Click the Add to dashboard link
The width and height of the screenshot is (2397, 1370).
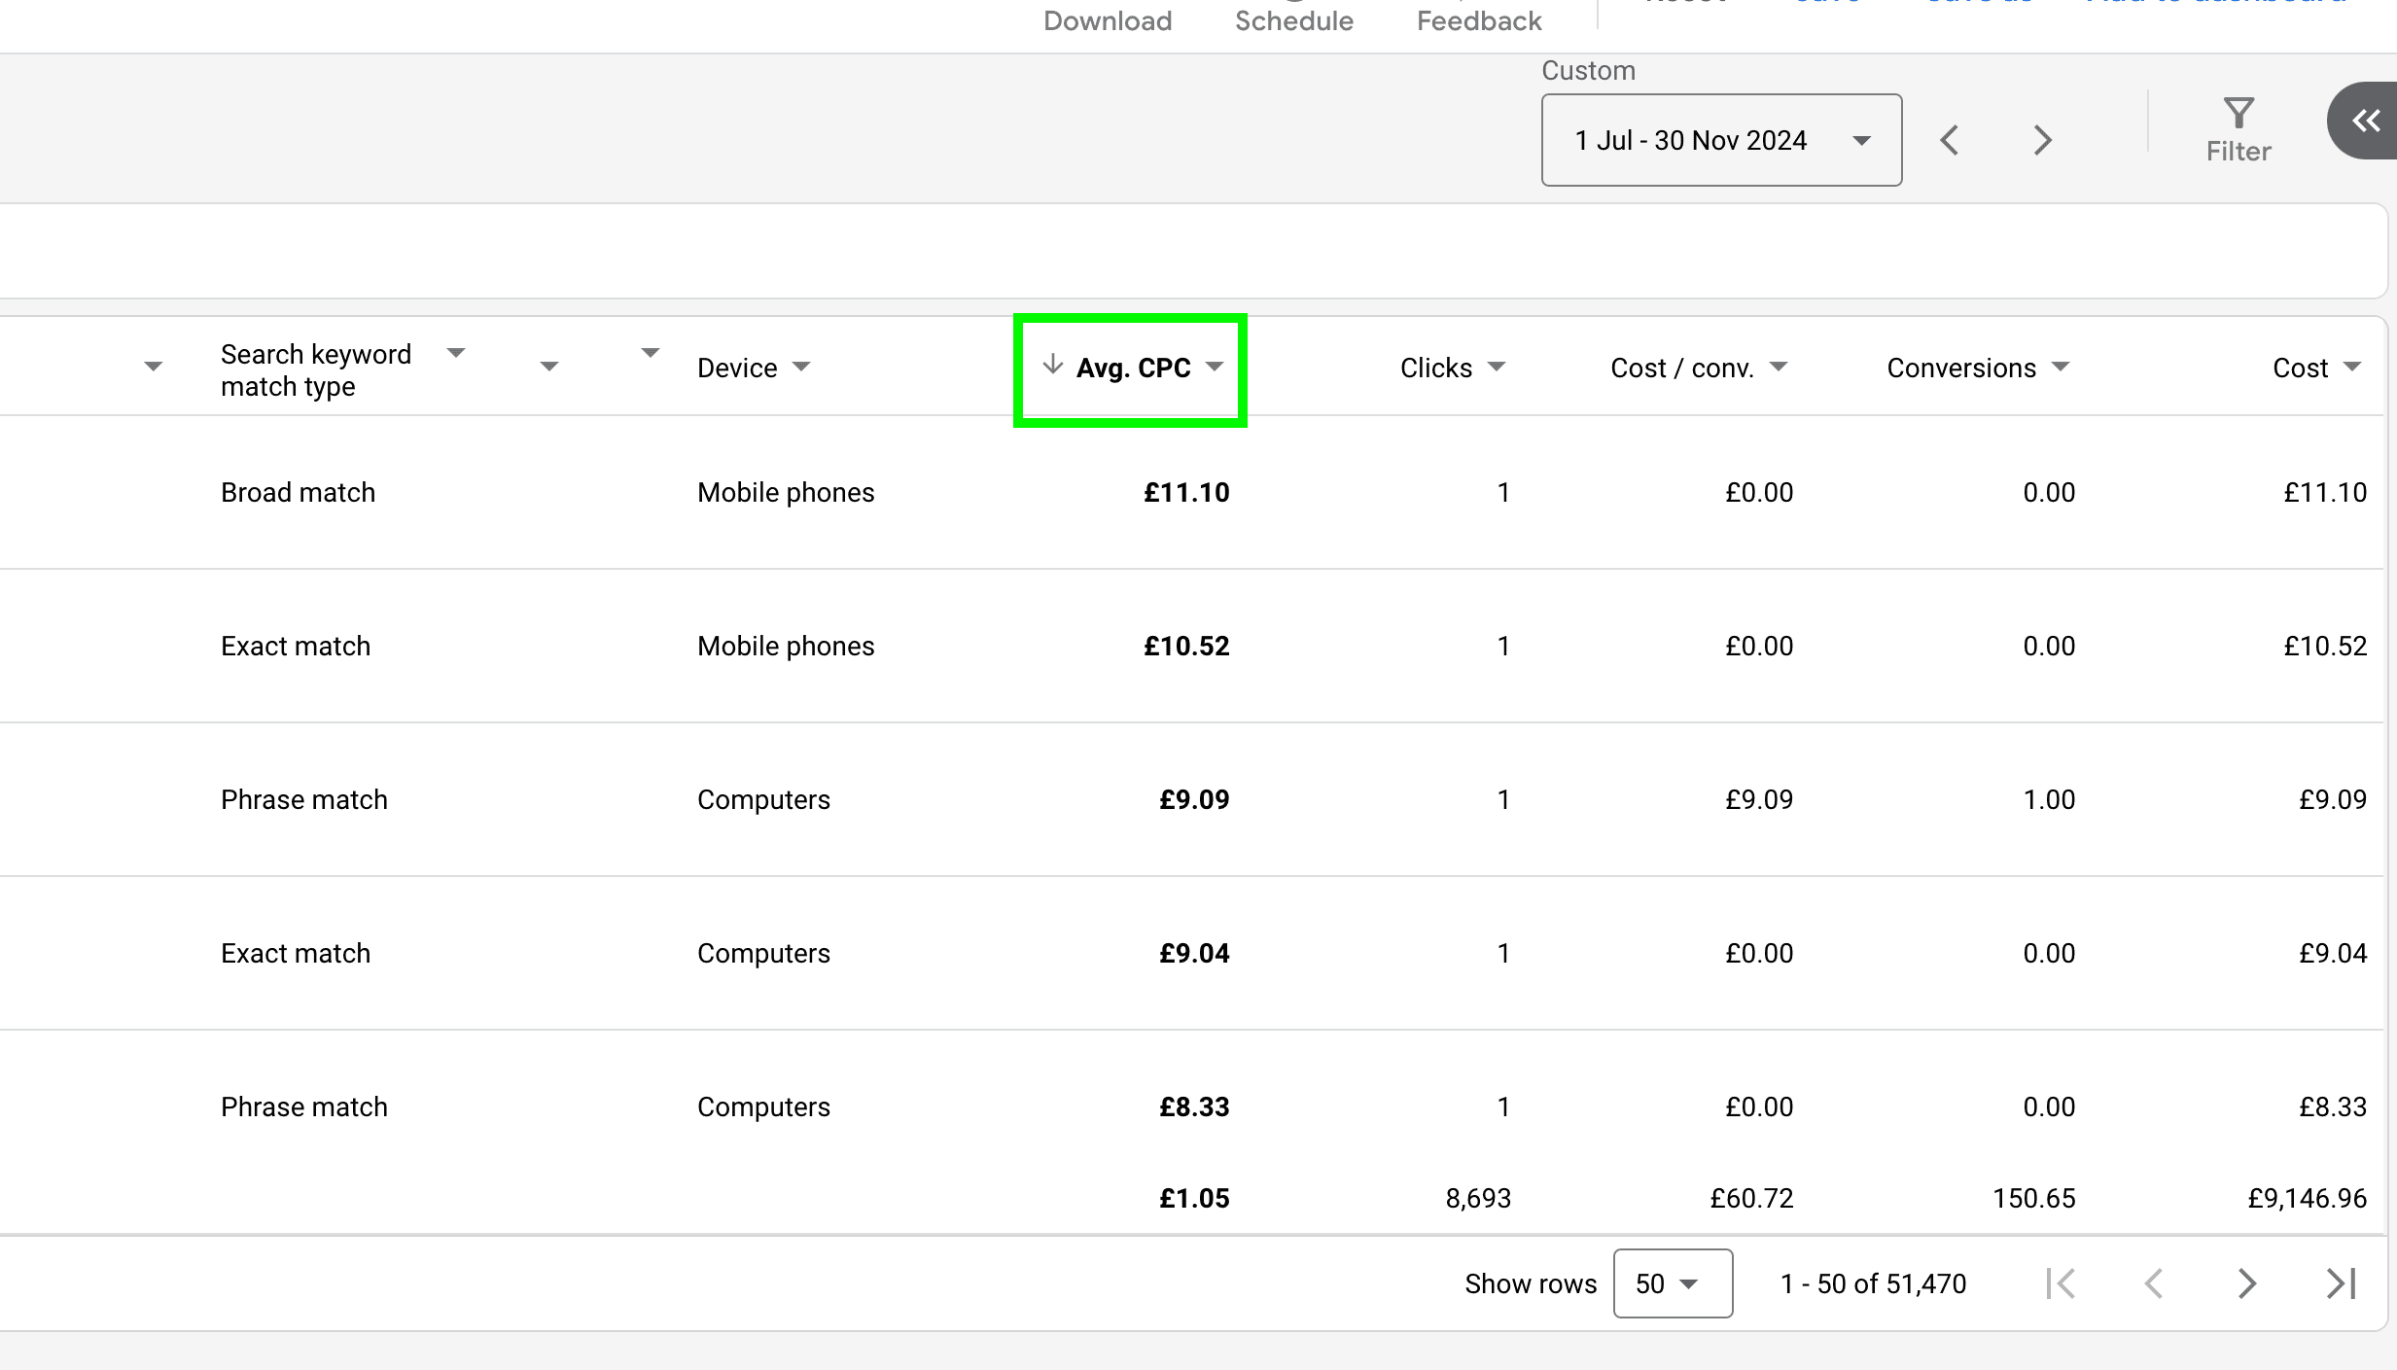2218,5
